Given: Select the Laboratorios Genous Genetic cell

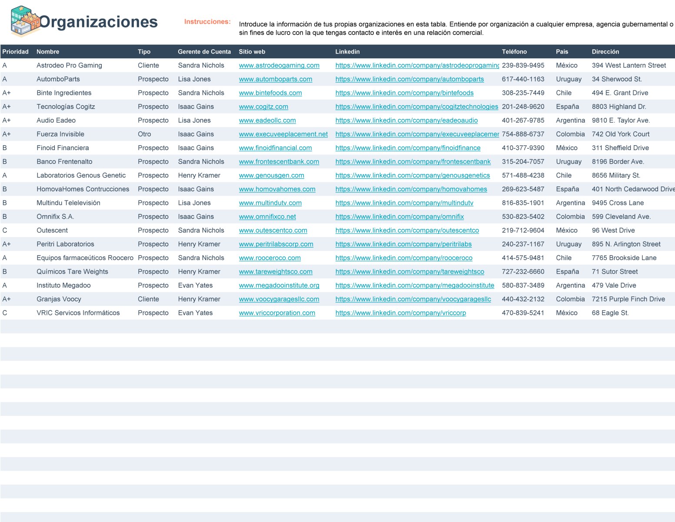Looking at the screenshot, I should 81,175.
